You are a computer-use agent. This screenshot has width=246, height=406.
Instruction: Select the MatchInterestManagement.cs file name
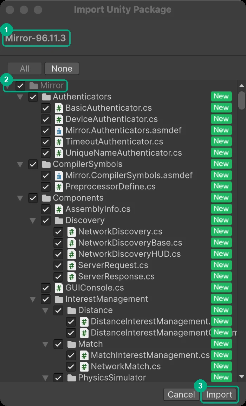[x=150, y=355]
